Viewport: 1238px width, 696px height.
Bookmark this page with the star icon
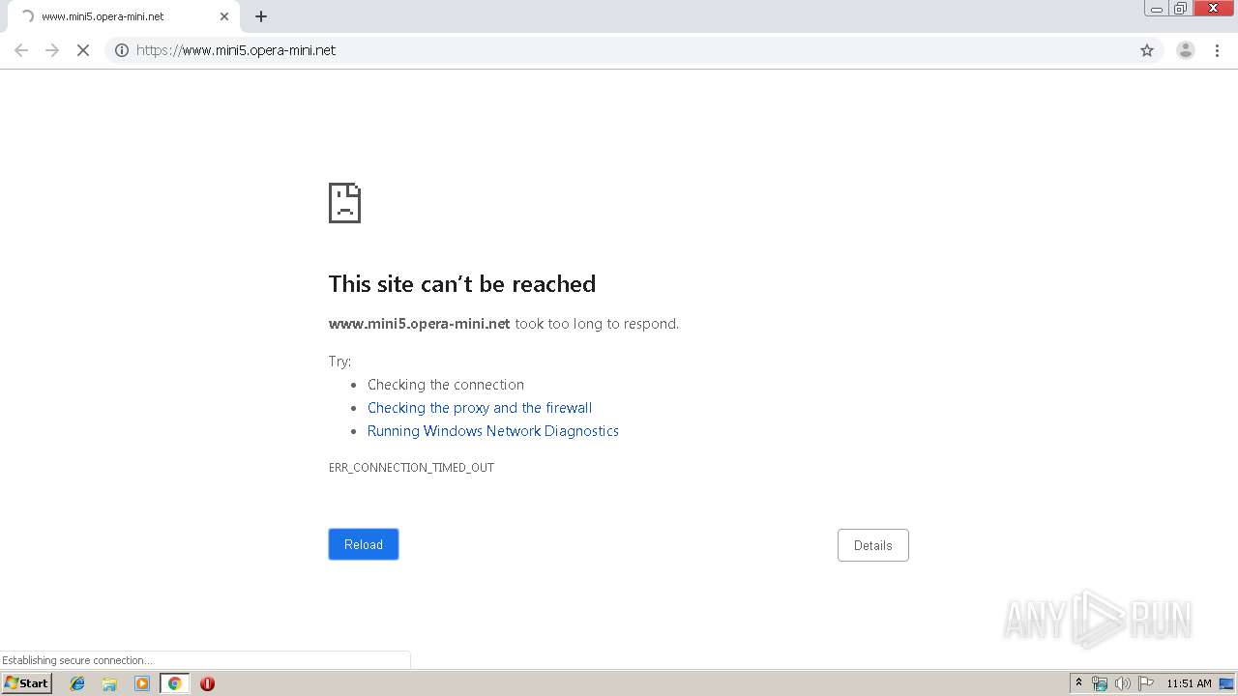1147,50
